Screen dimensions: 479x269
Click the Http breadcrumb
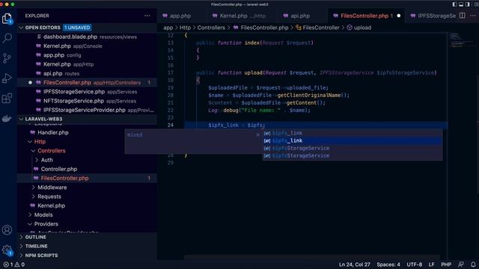(185, 28)
